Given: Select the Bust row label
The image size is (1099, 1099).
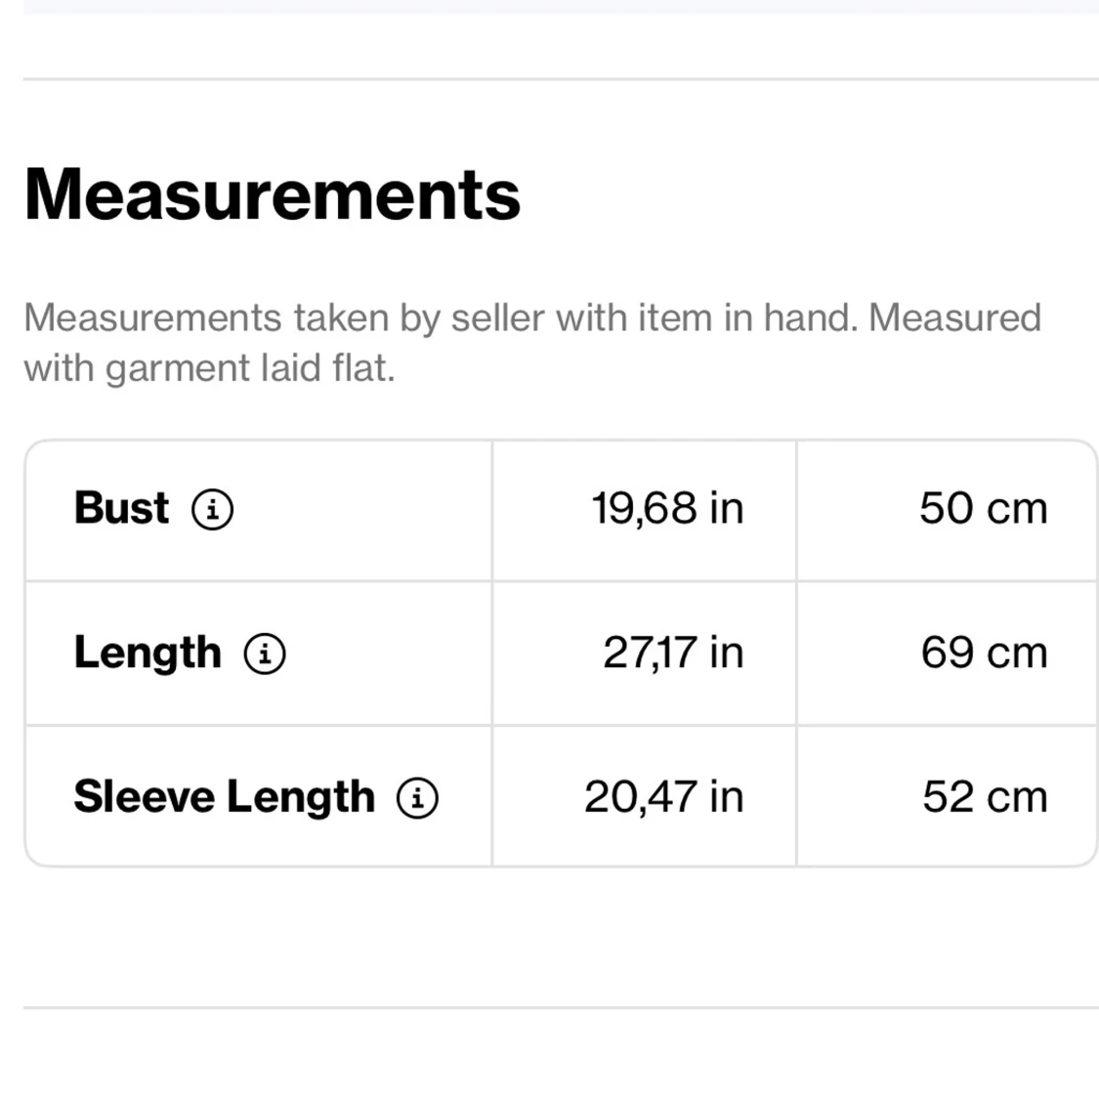Looking at the screenshot, I should click(121, 508).
